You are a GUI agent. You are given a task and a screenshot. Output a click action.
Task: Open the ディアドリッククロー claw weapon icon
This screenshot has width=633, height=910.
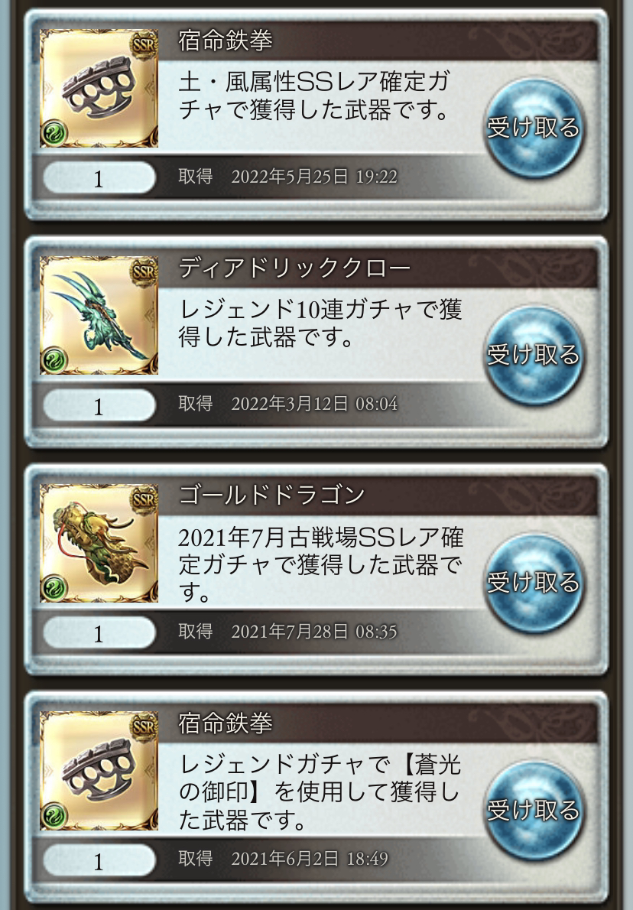[99, 315]
